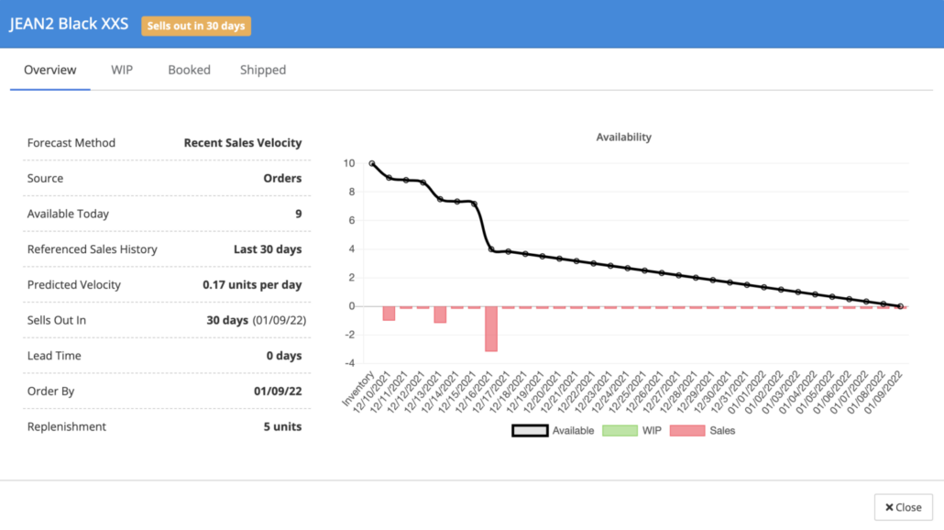Image resolution: width=944 pixels, height=530 pixels.
Task: Select the Booked tab
Action: pyautogui.click(x=189, y=70)
